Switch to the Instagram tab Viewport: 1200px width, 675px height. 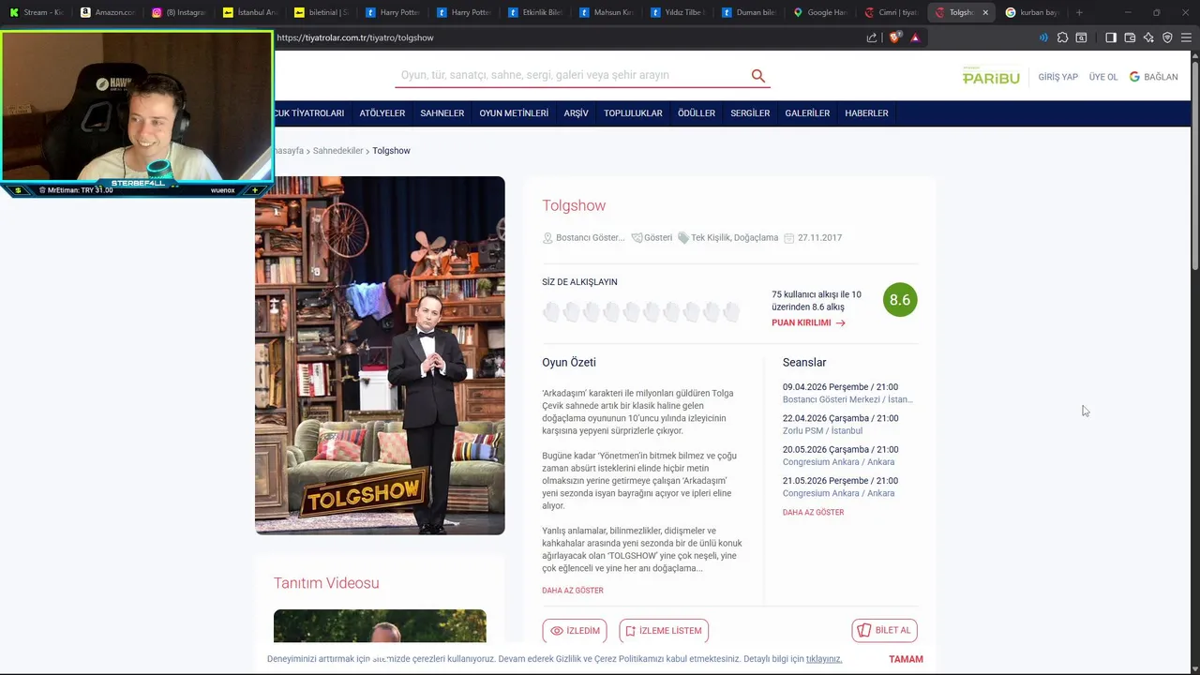pyautogui.click(x=179, y=12)
